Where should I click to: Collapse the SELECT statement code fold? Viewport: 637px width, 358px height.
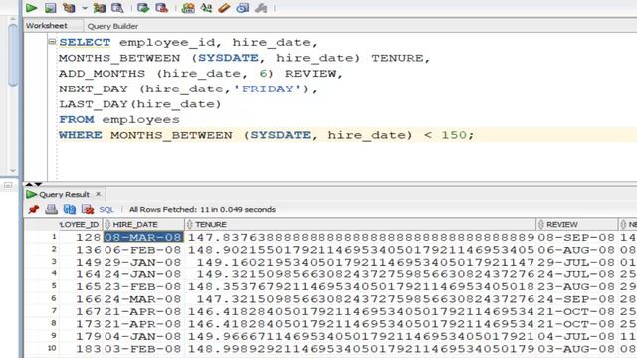coord(52,42)
